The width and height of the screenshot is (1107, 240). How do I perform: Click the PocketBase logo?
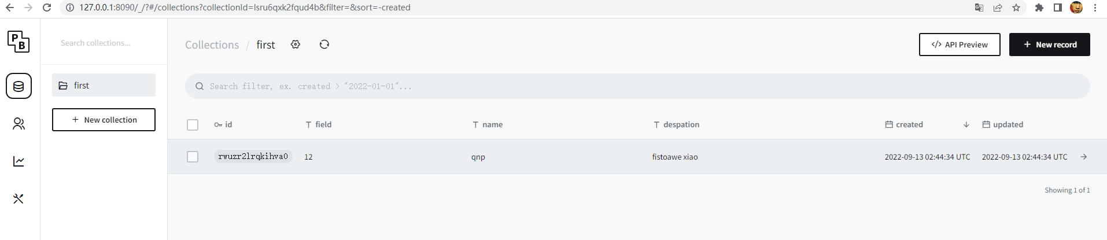click(19, 42)
